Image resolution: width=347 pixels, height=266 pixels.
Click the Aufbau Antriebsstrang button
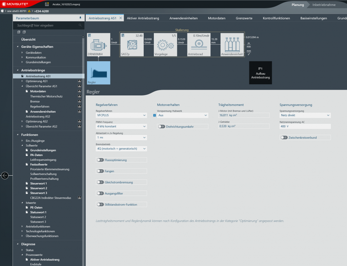tap(260, 73)
